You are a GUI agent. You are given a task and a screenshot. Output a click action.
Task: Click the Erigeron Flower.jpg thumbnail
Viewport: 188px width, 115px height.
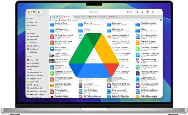[x=138, y=61]
